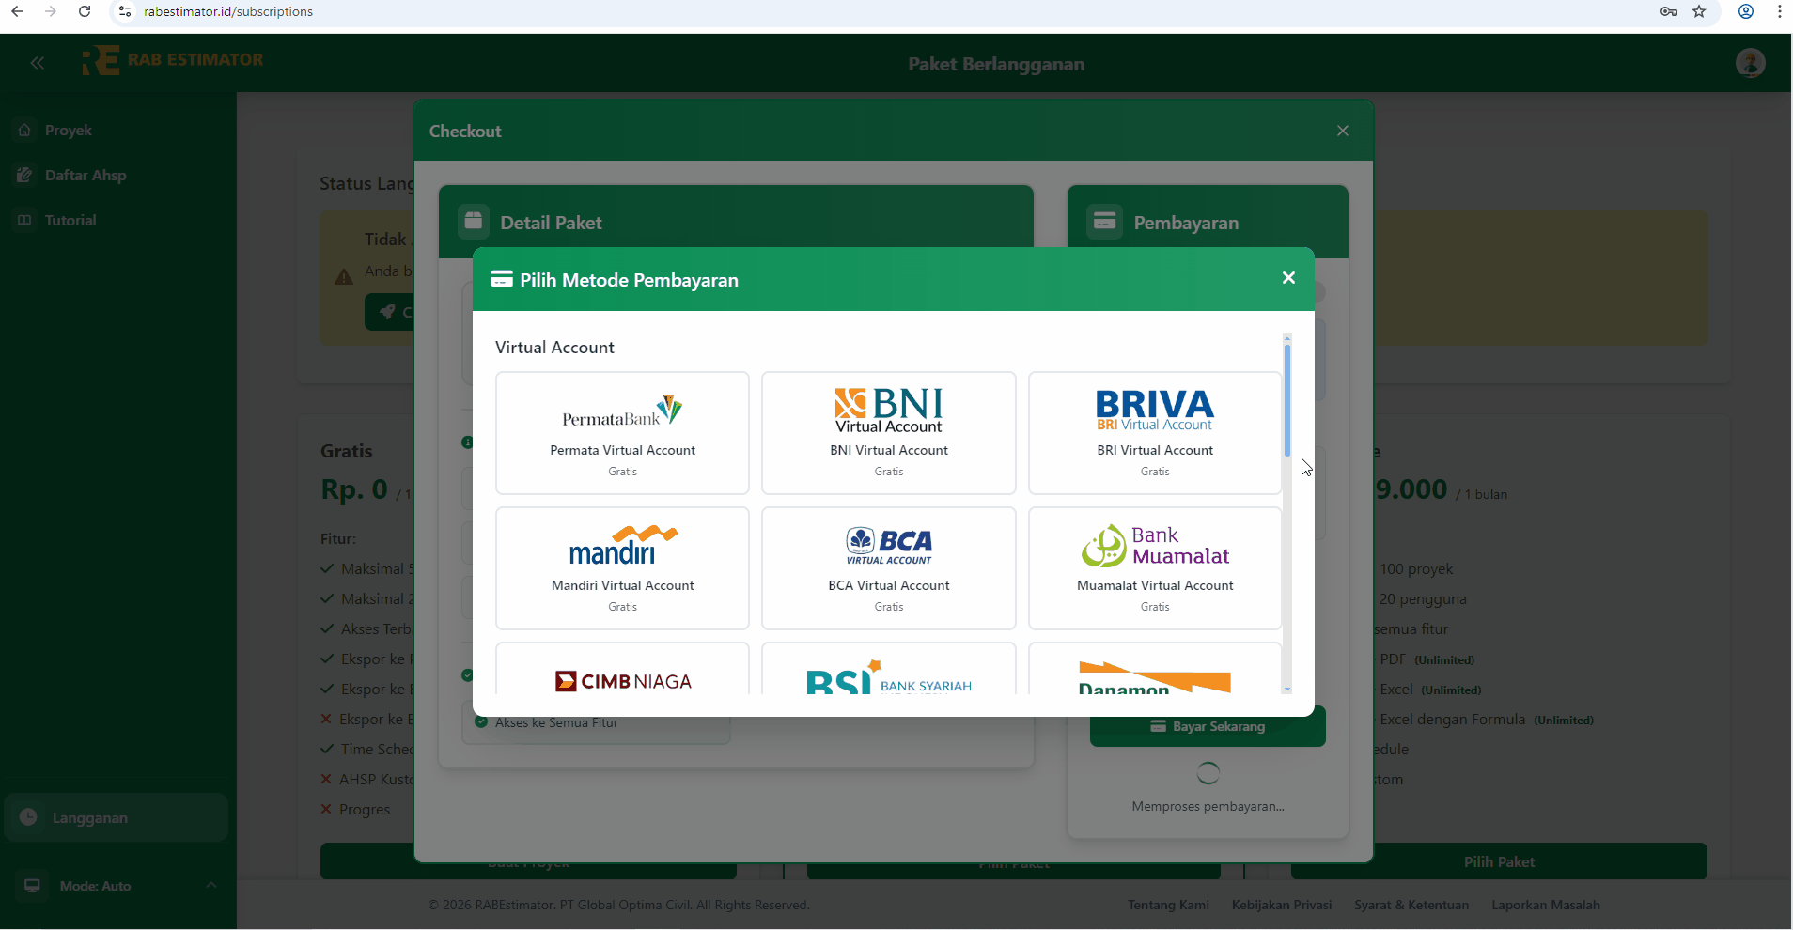1793x930 pixels.
Task: Close the Checkout modal window
Action: 1343,131
